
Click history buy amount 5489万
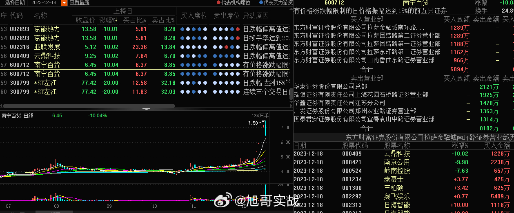[x=500, y=196]
